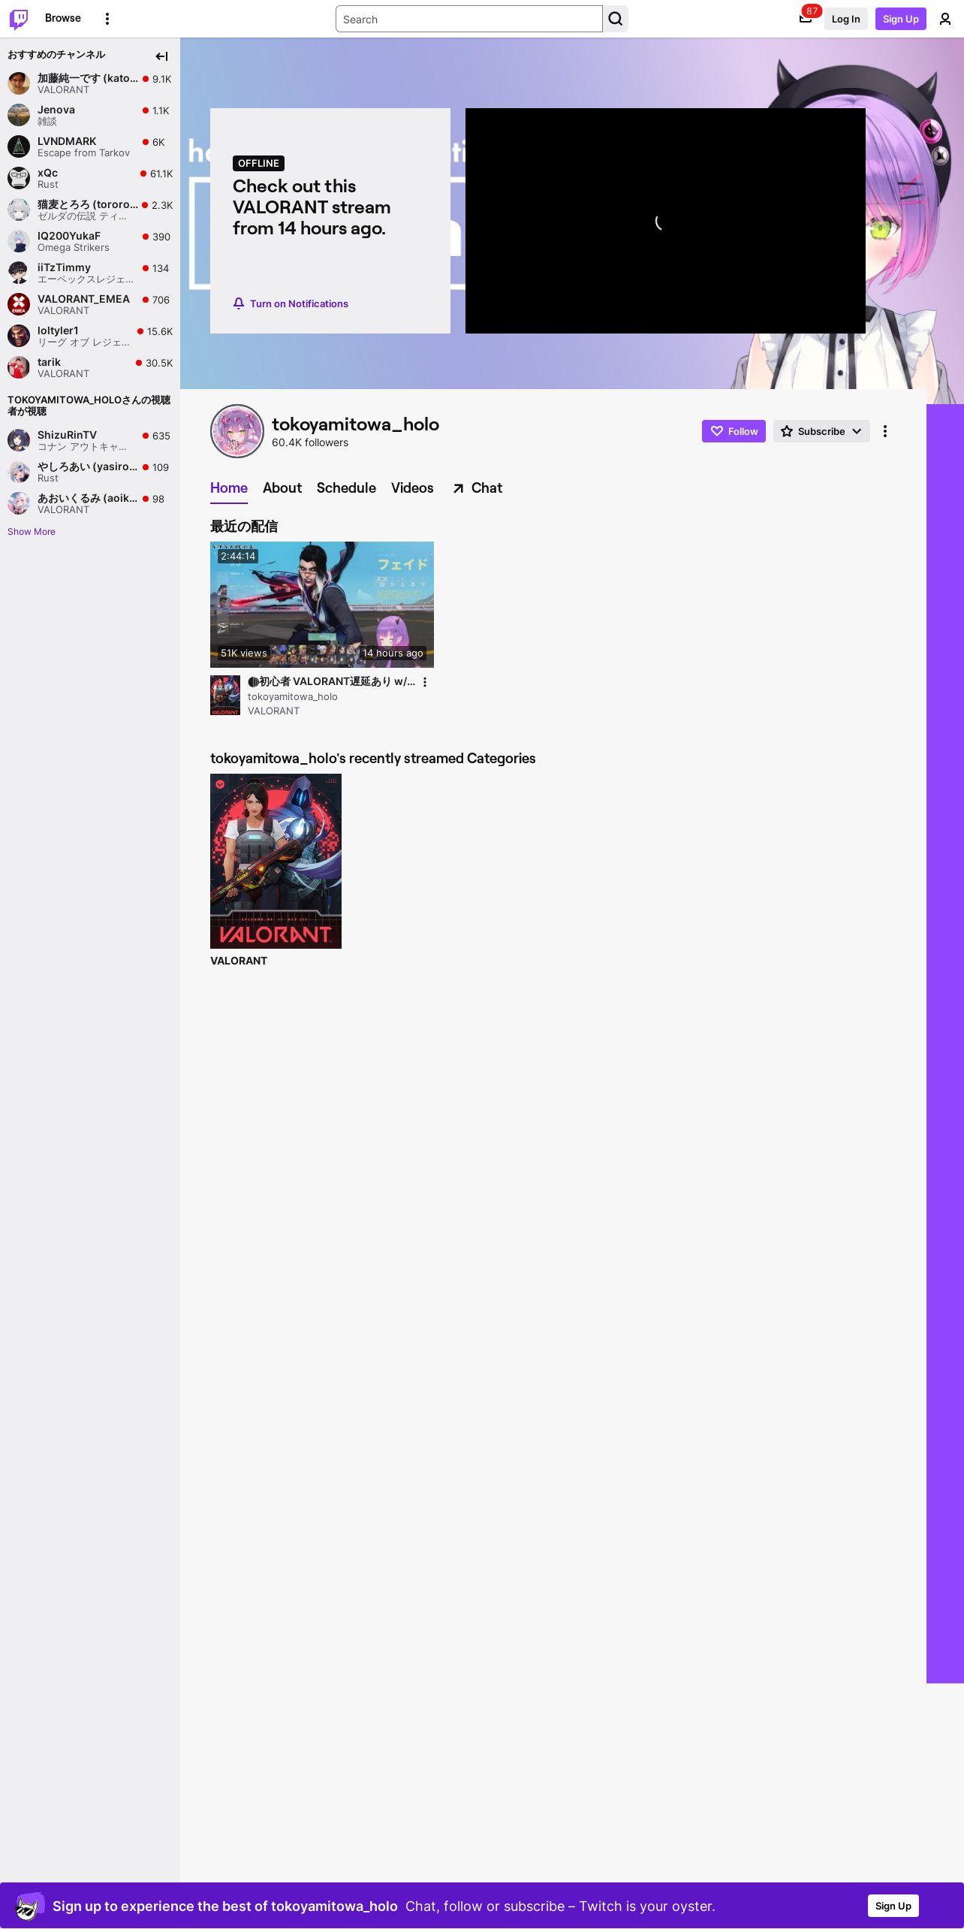Click VALORANT category label below box art

239,961
